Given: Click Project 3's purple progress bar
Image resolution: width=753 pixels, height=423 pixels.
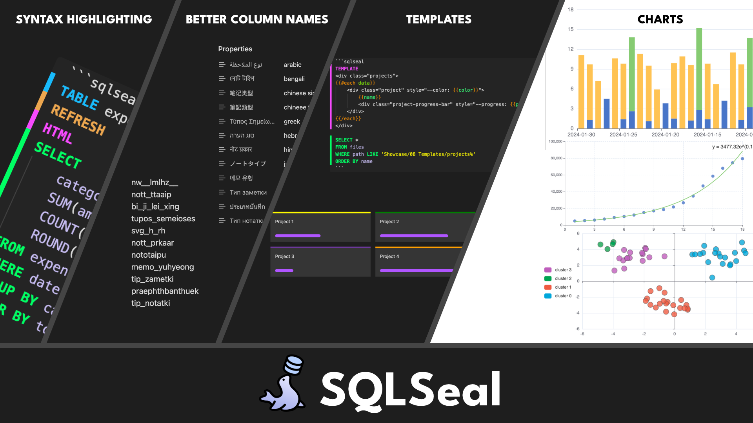Looking at the screenshot, I should coord(284,270).
